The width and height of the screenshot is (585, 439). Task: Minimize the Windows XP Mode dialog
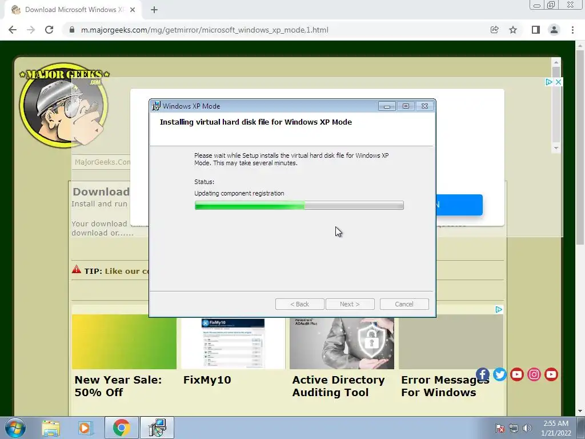point(387,106)
